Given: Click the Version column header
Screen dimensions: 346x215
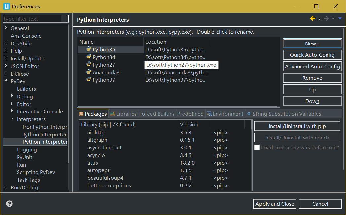Looking at the screenshot, I should click(x=194, y=124).
